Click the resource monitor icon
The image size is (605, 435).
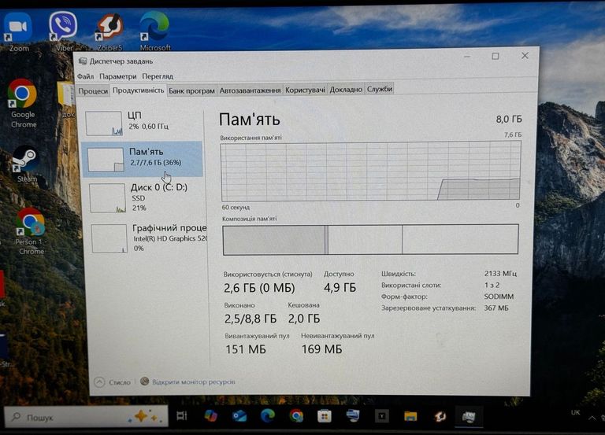144,382
